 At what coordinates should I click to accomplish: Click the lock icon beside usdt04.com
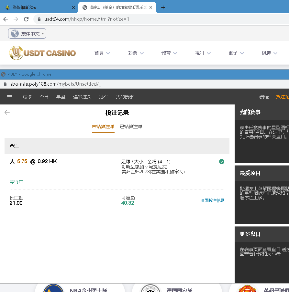[39, 19]
